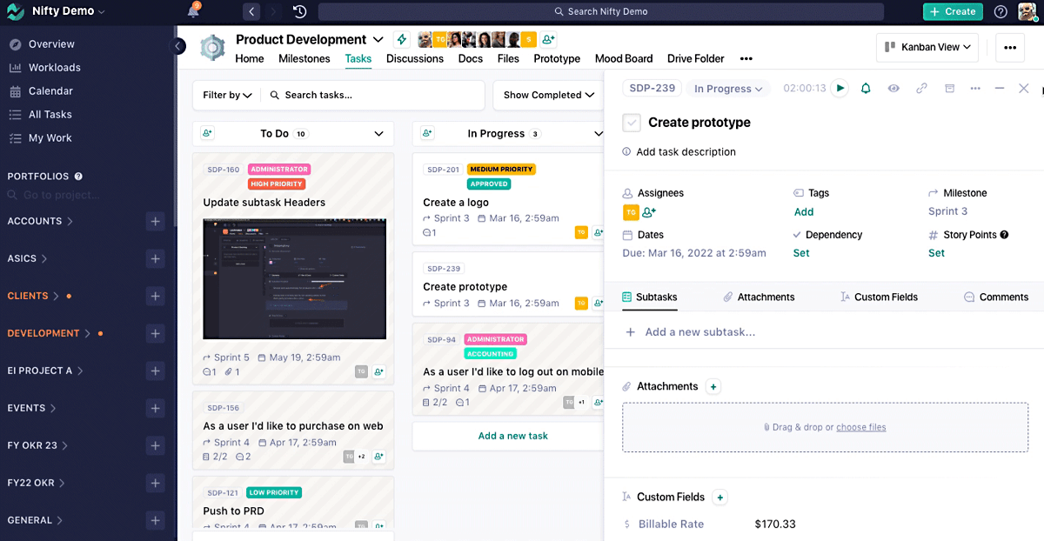Open the help question-mark icon
Image resolution: width=1044 pixels, height=541 pixels.
click(1000, 11)
